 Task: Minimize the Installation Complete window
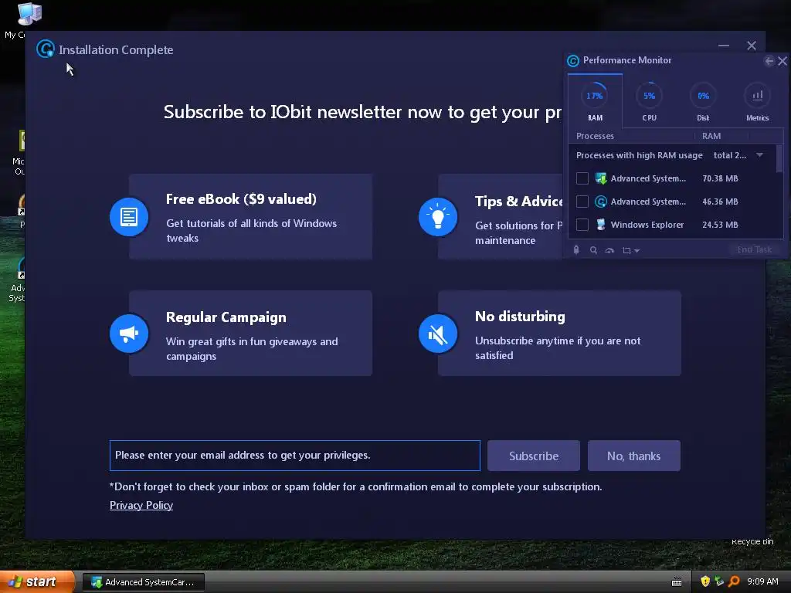[x=724, y=46]
